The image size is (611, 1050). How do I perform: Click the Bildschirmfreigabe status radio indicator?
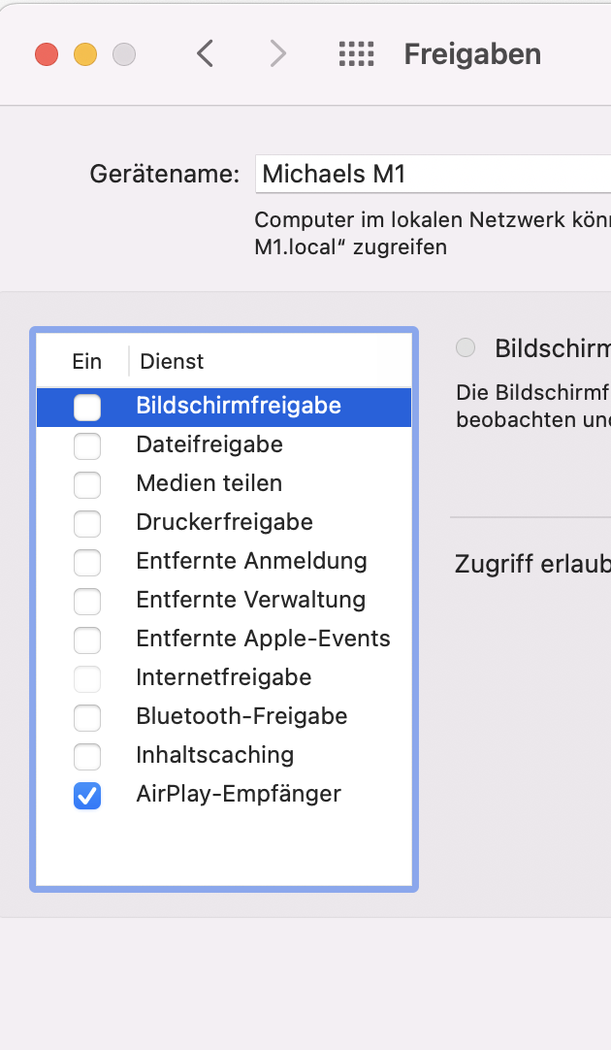[466, 347]
